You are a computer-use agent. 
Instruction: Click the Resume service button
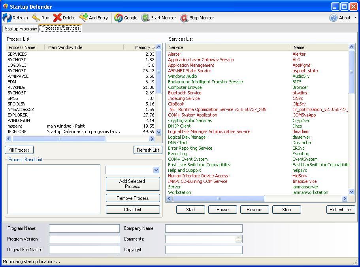point(254,210)
